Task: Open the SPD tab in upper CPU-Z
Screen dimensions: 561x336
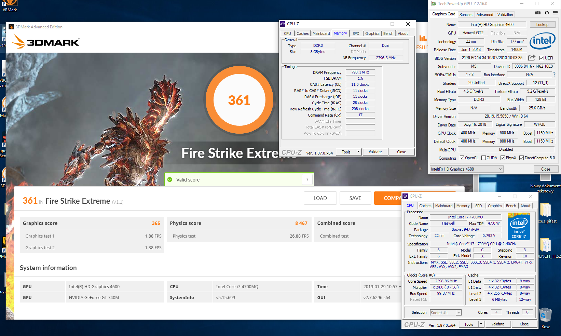Action: click(x=356, y=33)
